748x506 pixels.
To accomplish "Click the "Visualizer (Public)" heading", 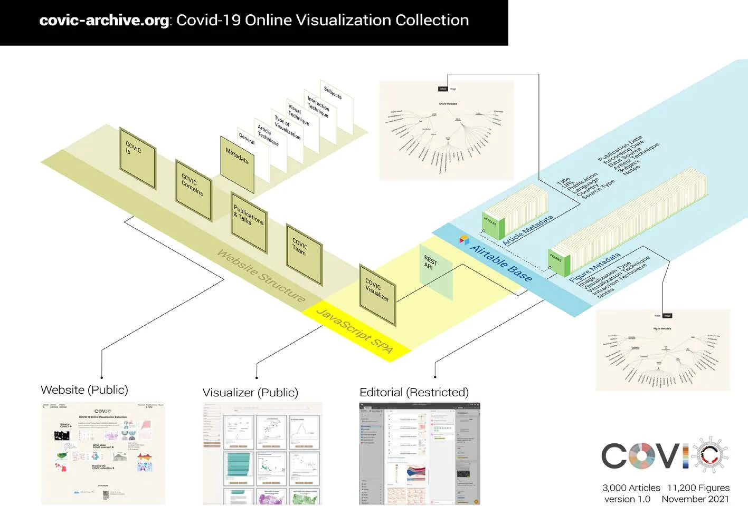I will coord(250,393).
